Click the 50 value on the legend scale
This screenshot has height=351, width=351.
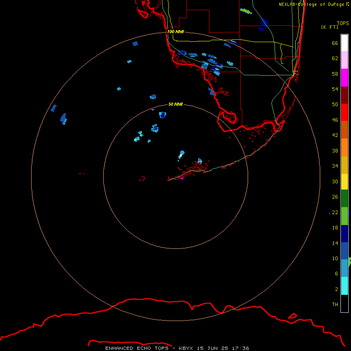click(x=335, y=104)
